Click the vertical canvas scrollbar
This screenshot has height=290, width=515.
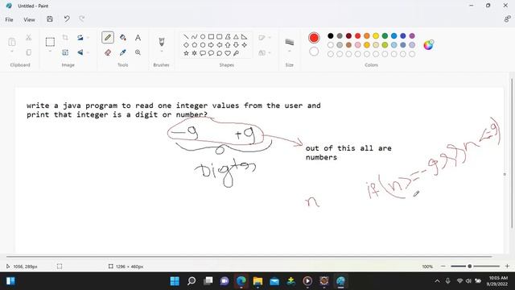pyautogui.click(x=512, y=154)
